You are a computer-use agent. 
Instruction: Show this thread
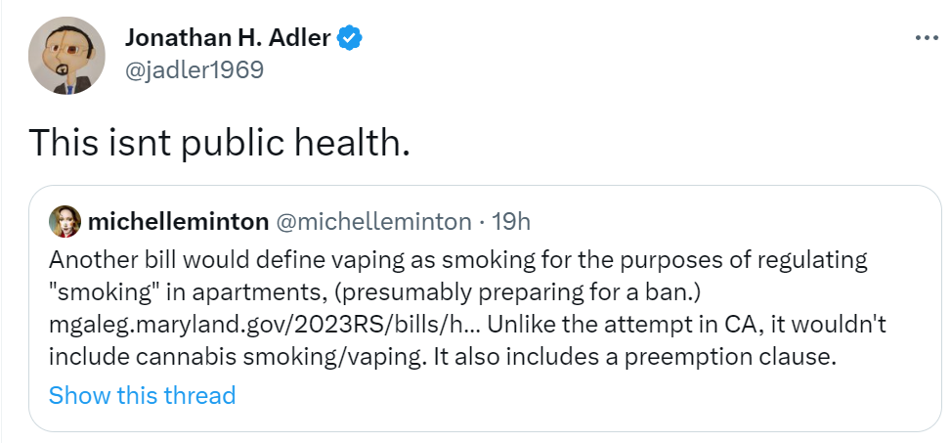point(142,395)
